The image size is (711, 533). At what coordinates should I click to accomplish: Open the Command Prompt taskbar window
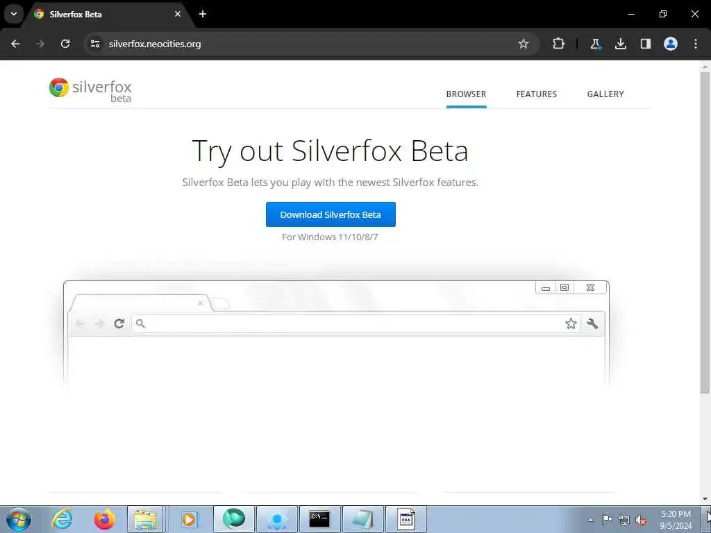tap(319, 519)
